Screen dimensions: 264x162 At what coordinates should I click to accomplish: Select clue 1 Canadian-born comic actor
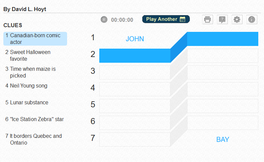tap(35, 39)
